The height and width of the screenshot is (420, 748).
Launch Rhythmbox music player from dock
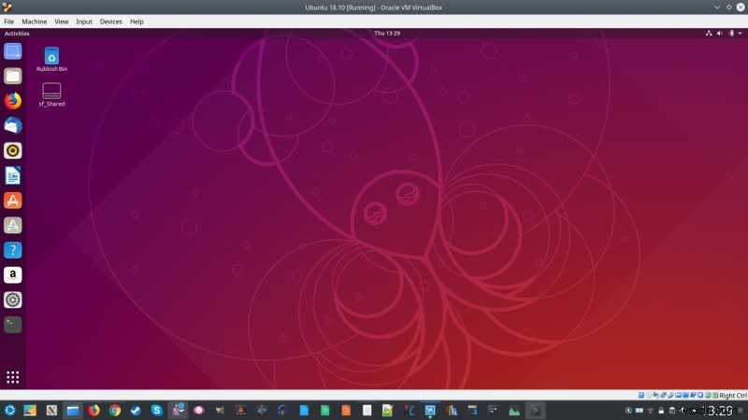[13, 150]
